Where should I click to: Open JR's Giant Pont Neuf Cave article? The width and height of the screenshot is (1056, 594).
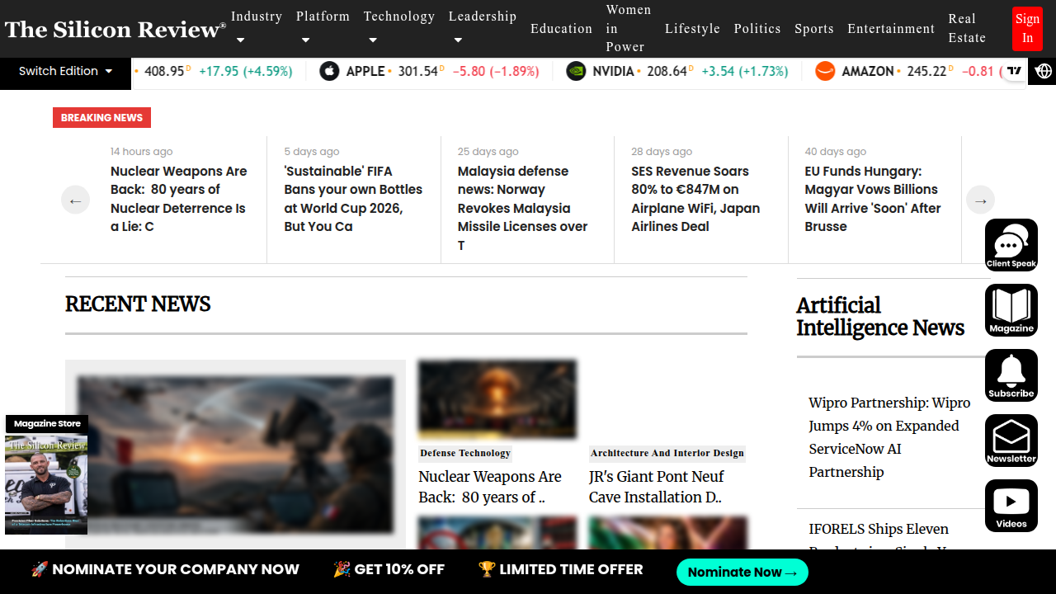[657, 487]
